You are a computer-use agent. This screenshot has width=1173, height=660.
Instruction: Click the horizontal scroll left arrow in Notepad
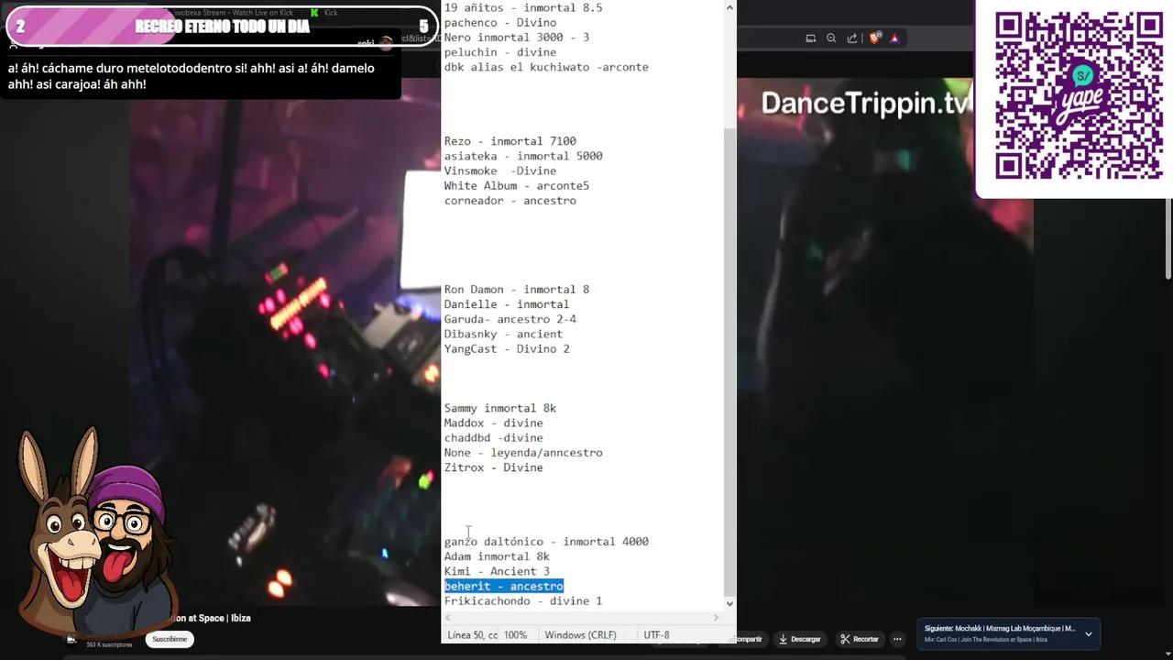pyautogui.click(x=448, y=618)
